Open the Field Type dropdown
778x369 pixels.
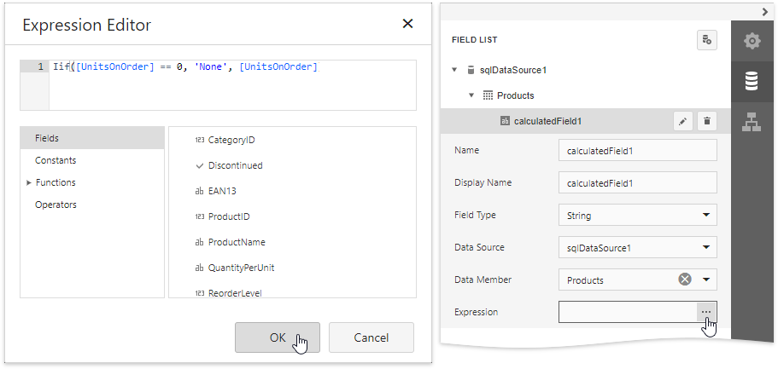[x=705, y=216]
